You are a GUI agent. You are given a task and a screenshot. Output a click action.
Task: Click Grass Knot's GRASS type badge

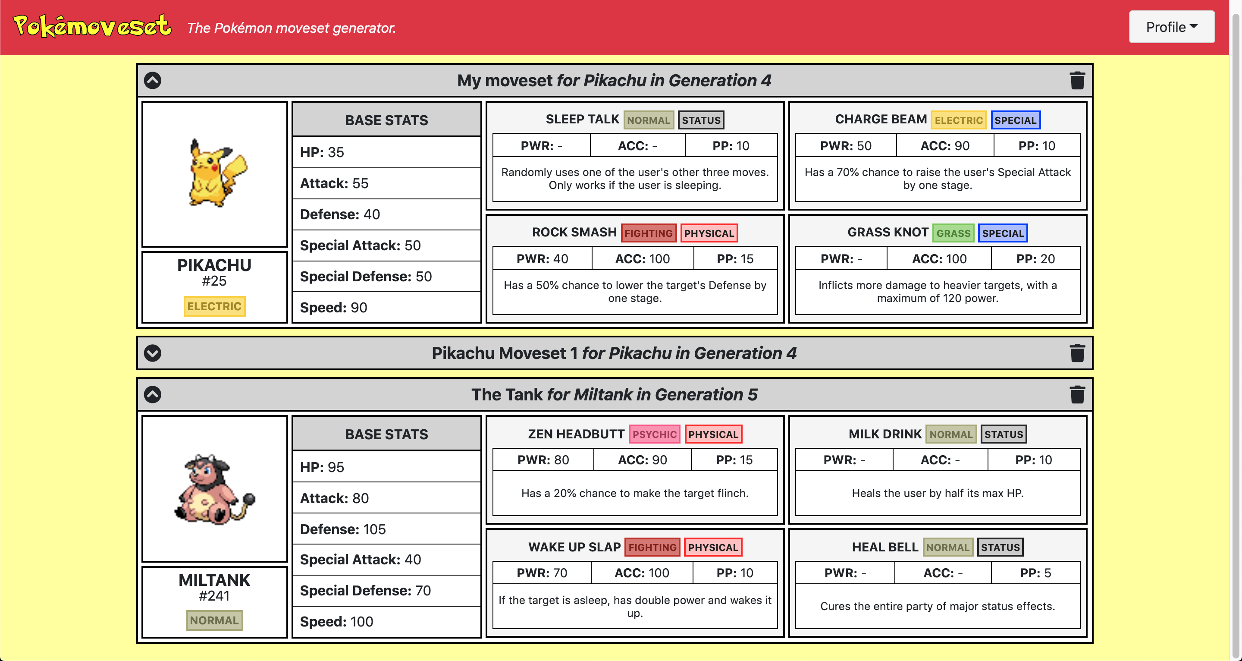(953, 233)
